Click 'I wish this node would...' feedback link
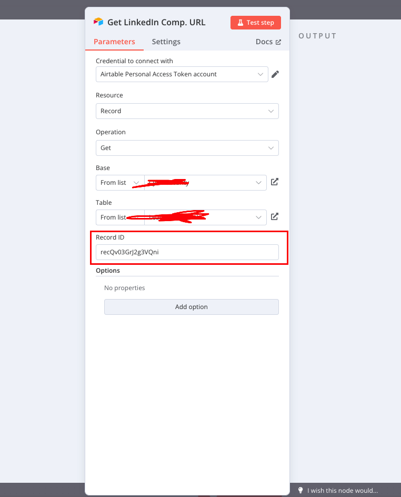401x497 pixels. point(343,490)
